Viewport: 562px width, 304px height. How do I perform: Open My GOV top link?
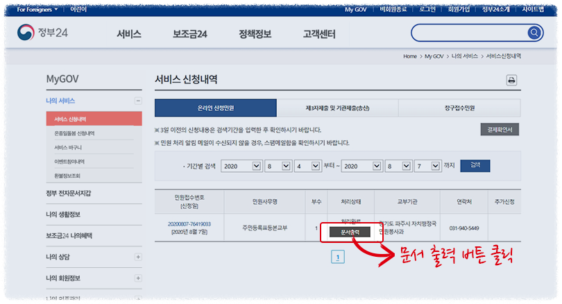point(355,9)
